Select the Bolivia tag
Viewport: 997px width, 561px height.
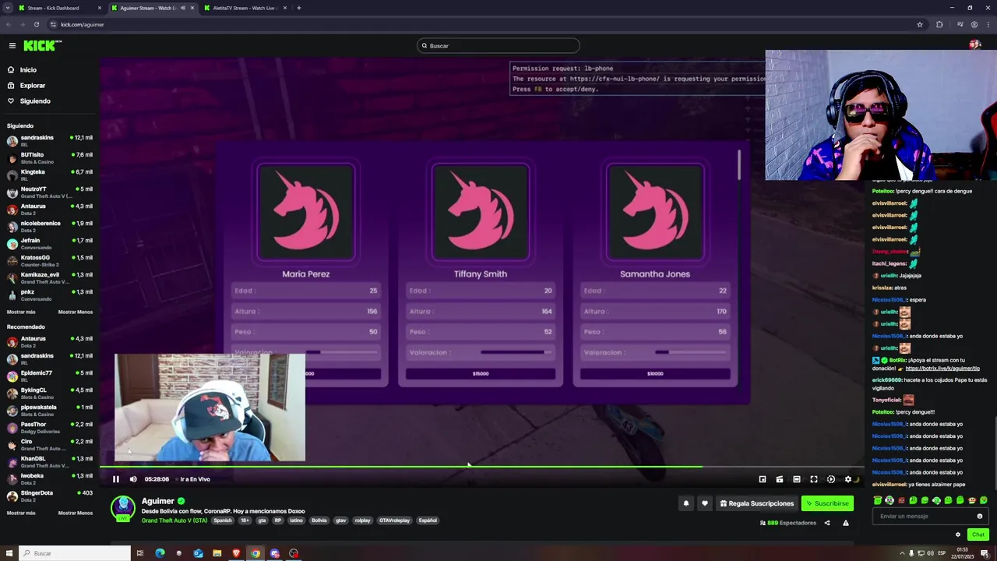click(319, 520)
